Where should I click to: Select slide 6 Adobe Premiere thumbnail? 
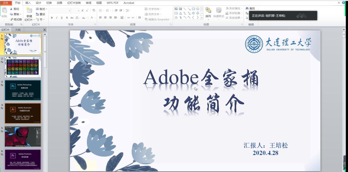point(23,159)
